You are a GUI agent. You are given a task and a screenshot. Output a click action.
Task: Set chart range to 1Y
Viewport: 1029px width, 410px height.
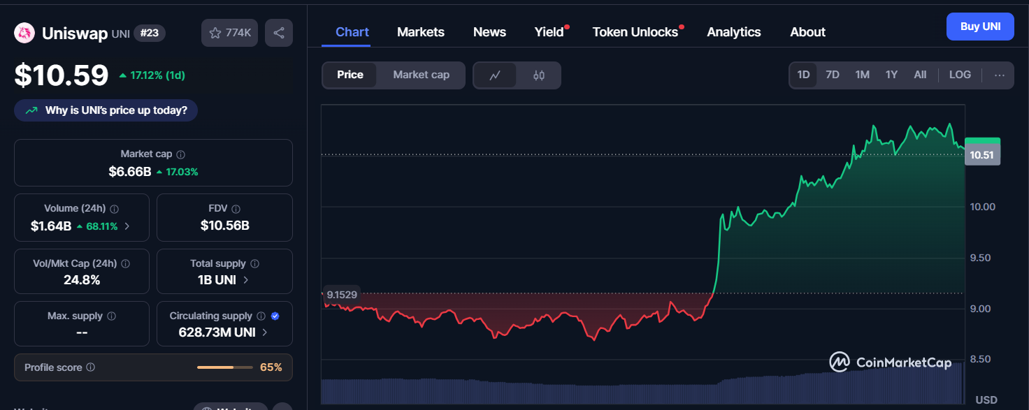[891, 75]
